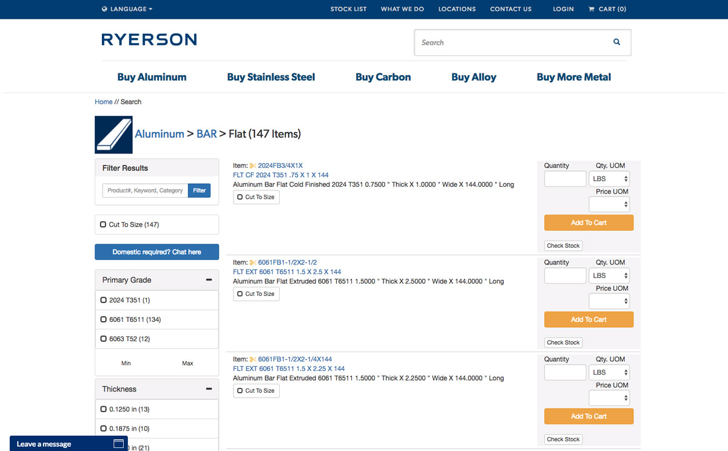Open Buy Carbon menu

click(383, 77)
